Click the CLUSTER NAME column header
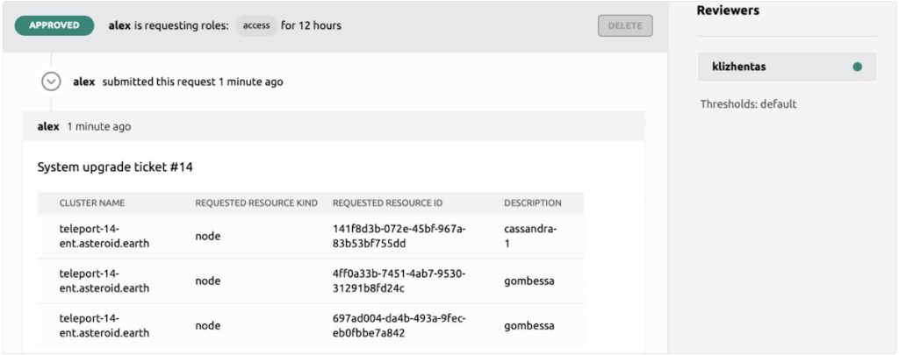Viewport: 899px width, 355px height. [91, 203]
